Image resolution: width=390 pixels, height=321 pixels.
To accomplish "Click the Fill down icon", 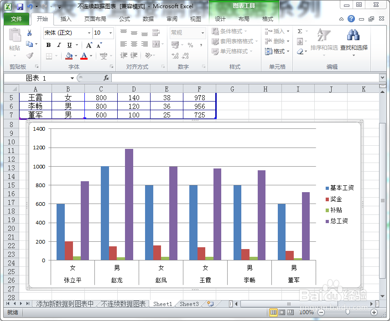I will [300, 41].
